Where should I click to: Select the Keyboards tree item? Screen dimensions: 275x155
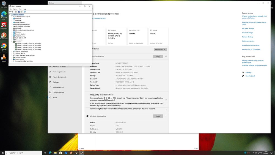click(18, 28)
